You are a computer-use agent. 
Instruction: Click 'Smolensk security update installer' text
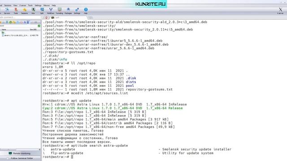pos(197,149)
